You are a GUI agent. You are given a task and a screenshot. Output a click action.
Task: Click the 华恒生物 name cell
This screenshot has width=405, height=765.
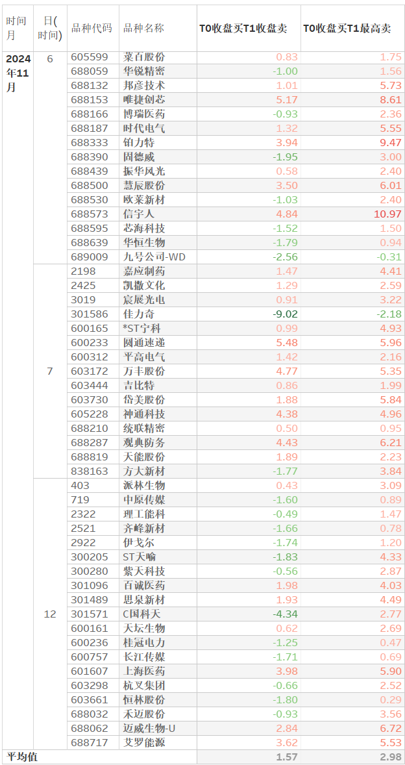point(144,243)
